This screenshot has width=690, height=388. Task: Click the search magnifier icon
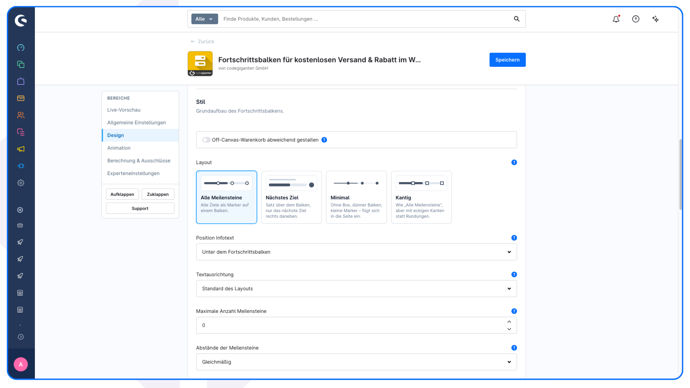pos(516,19)
